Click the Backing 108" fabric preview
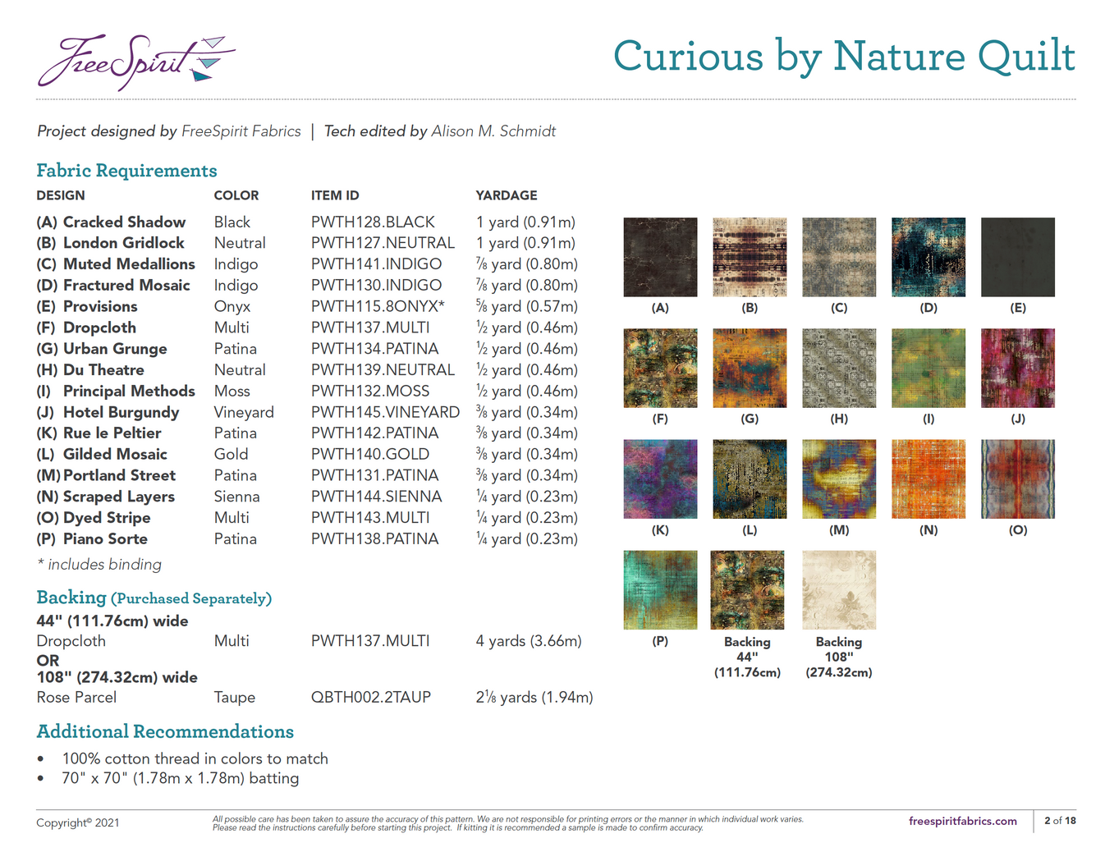1105x852 pixels. tap(839, 589)
